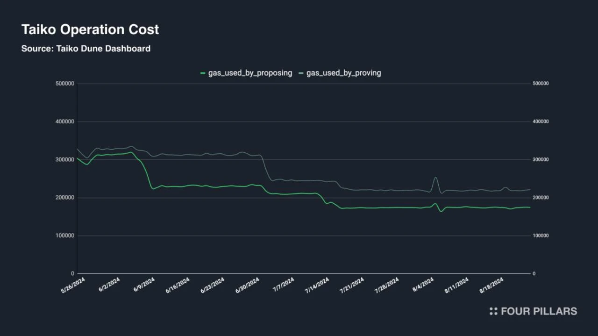Click the FOUR PILLARS brand text
This screenshot has width=598, height=336.
coord(539,311)
